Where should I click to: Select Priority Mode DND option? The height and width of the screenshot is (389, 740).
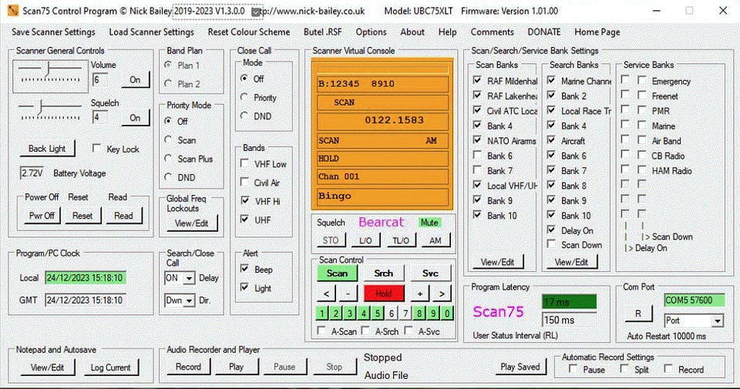coord(168,177)
